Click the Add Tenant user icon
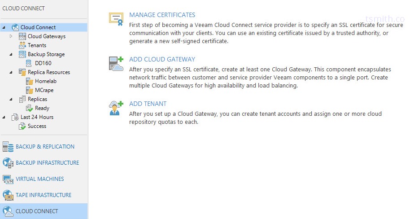Image resolution: width=414 pixels, height=219 pixels. click(116, 108)
